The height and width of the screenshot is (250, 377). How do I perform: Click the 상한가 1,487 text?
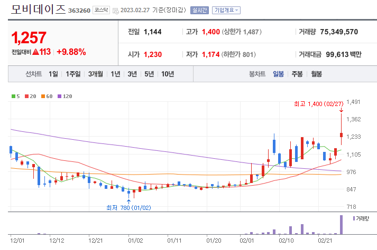(x=242, y=32)
